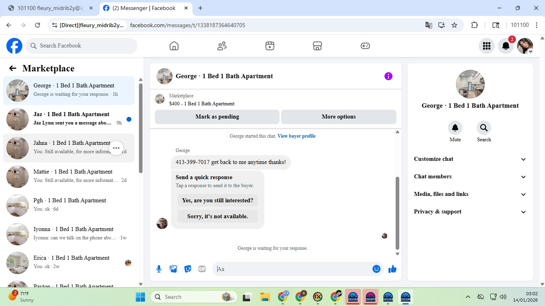This screenshot has height=306, width=545.
Task: Attach a photo using image icon
Action: (x=173, y=269)
